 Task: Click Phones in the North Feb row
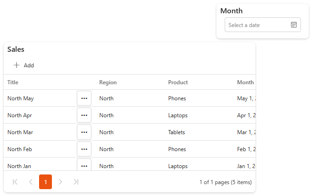[177, 149]
